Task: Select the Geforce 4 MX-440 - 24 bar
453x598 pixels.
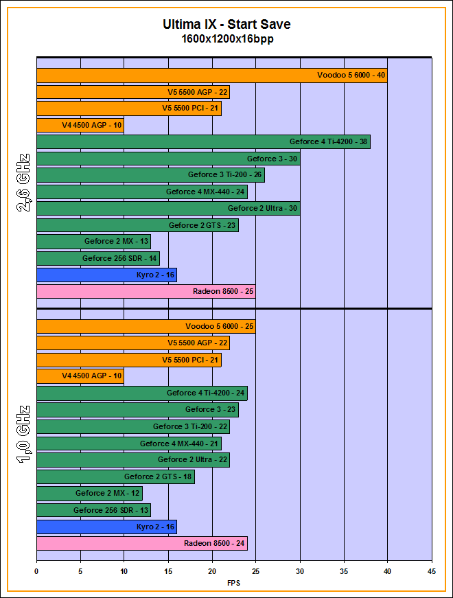Action: pos(141,192)
